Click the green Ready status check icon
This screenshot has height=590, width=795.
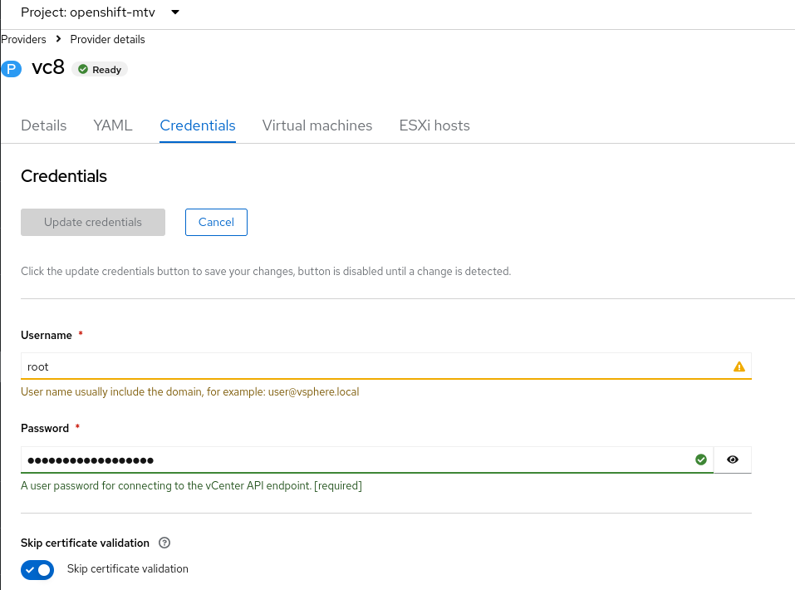(x=83, y=70)
